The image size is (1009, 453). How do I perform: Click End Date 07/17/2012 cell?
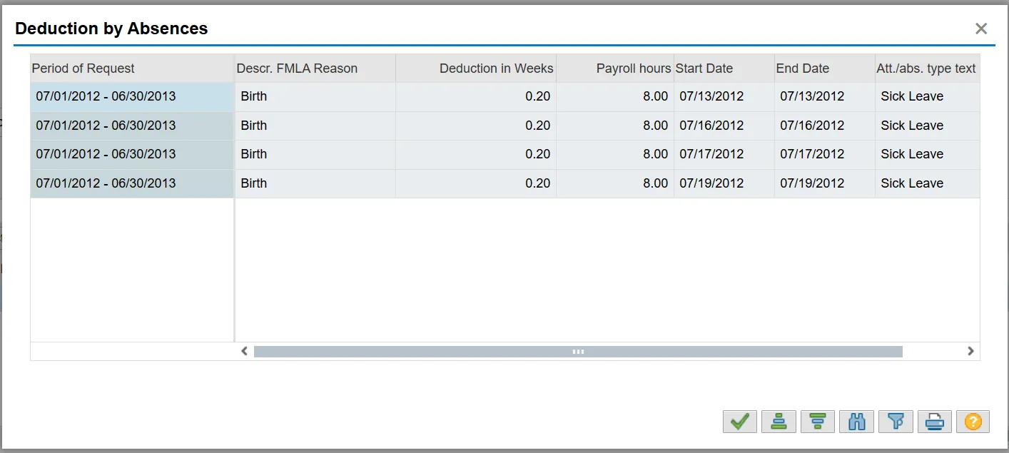click(825, 154)
